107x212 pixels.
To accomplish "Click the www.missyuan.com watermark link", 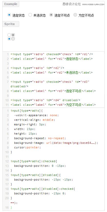I will click(x=93, y=4).
